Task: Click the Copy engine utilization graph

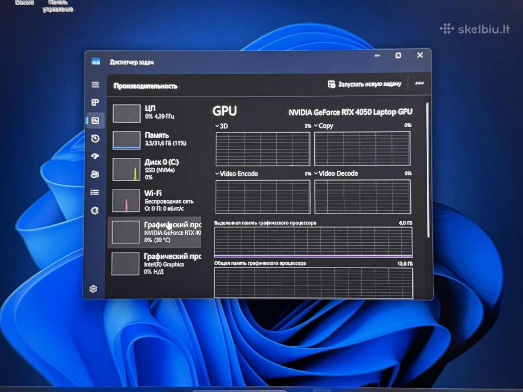Action: point(362,149)
